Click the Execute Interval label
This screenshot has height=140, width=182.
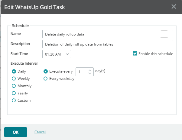(x=24, y=63)
